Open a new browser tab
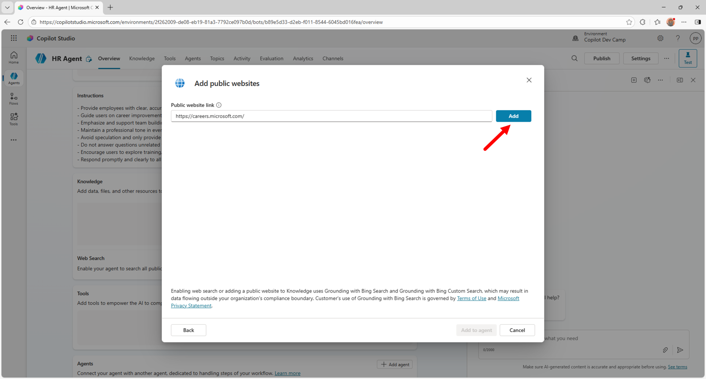The image size is (706, 379). tap(110, 7)
